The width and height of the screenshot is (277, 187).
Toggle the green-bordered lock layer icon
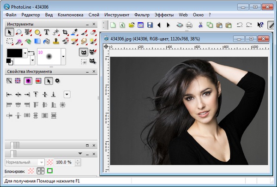point(49,171)
